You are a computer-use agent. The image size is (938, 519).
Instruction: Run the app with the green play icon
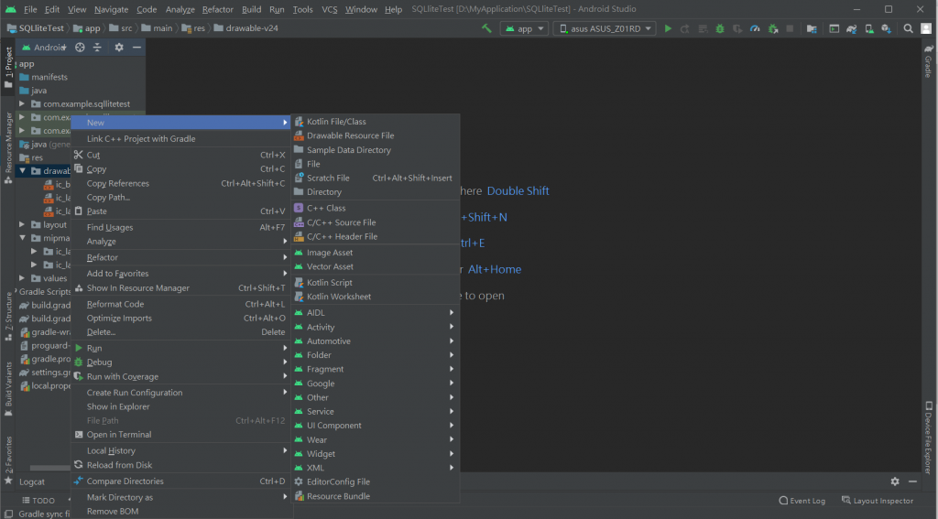click(668, 28)
